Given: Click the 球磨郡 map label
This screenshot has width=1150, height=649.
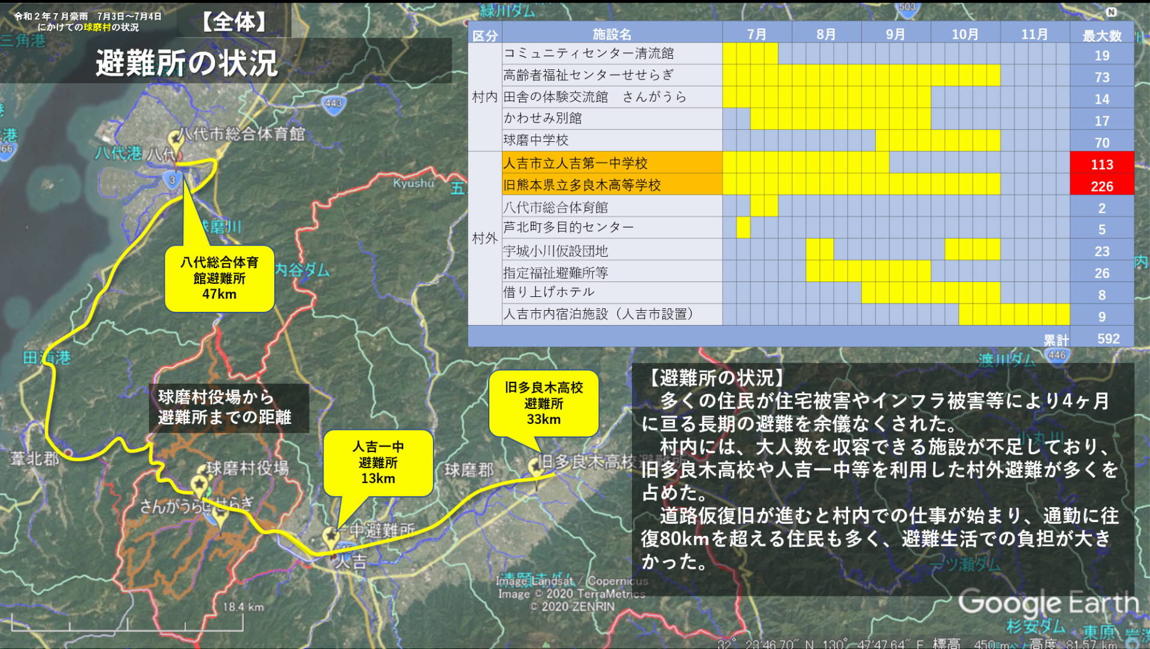Looking at the screenshot, I should point(469,470).
